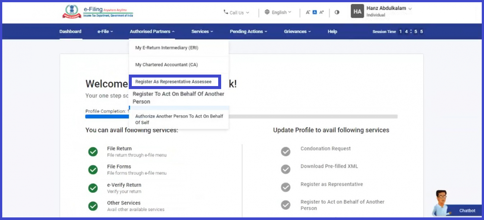Decrease font size with A- icon
This screenshot has height=220, width=484.
tap(308, 12)
